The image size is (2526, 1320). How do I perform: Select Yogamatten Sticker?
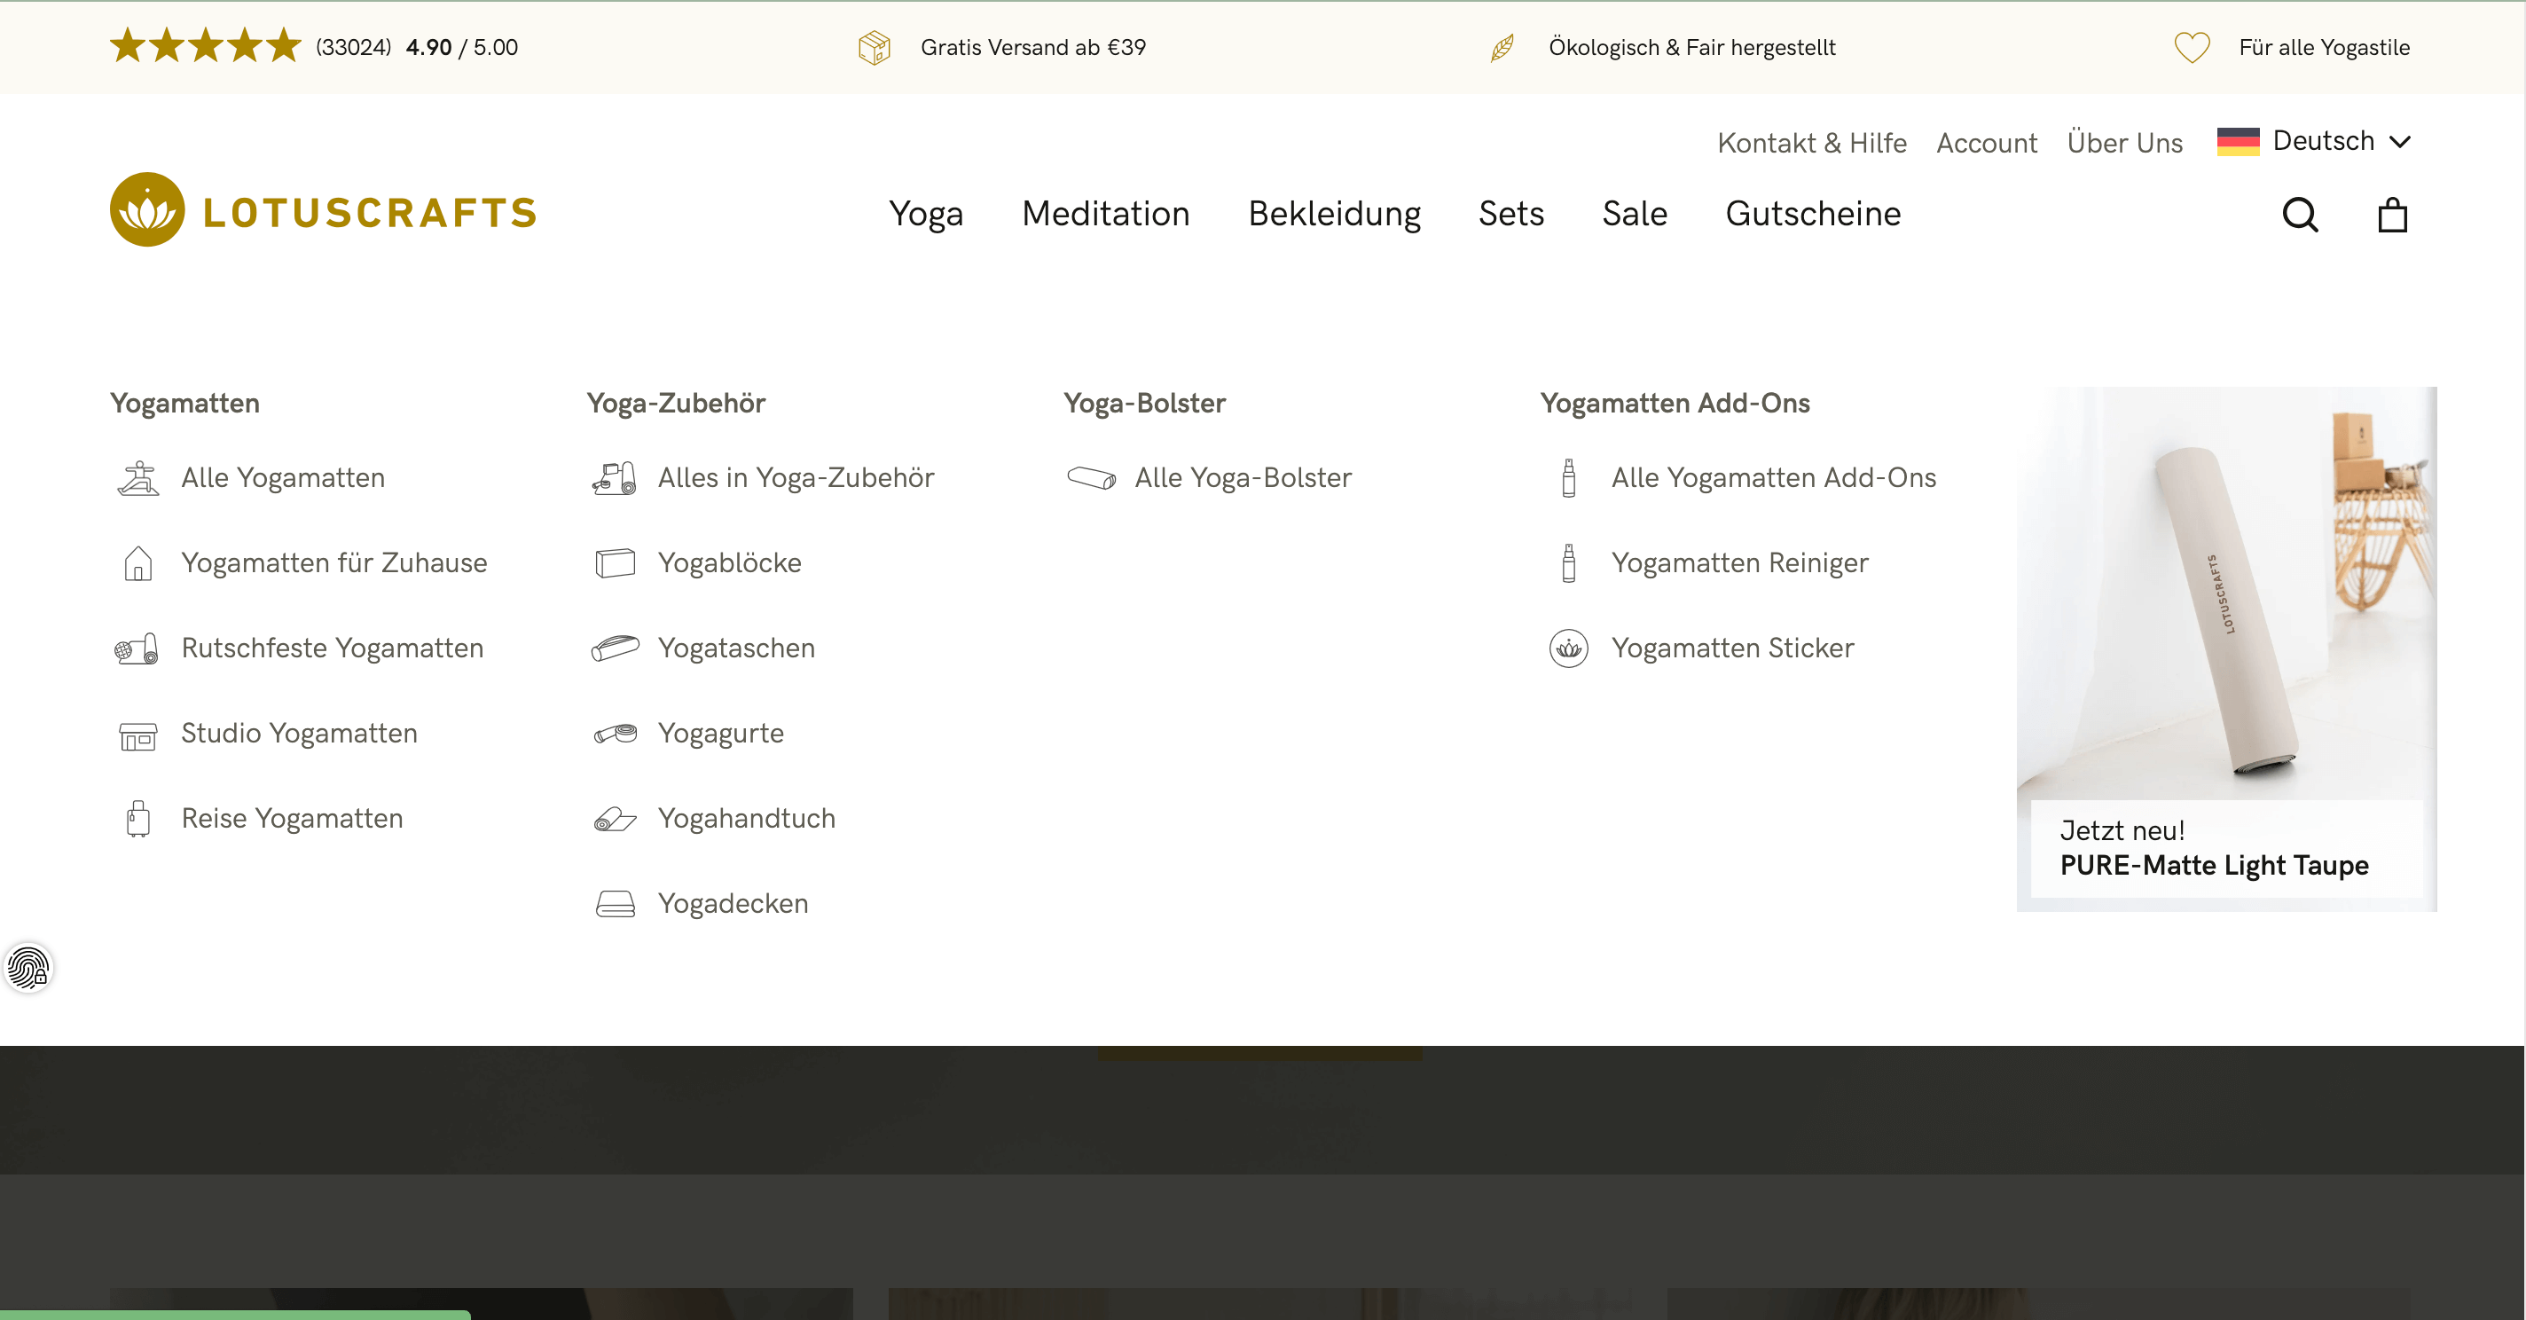[1733, 648]
